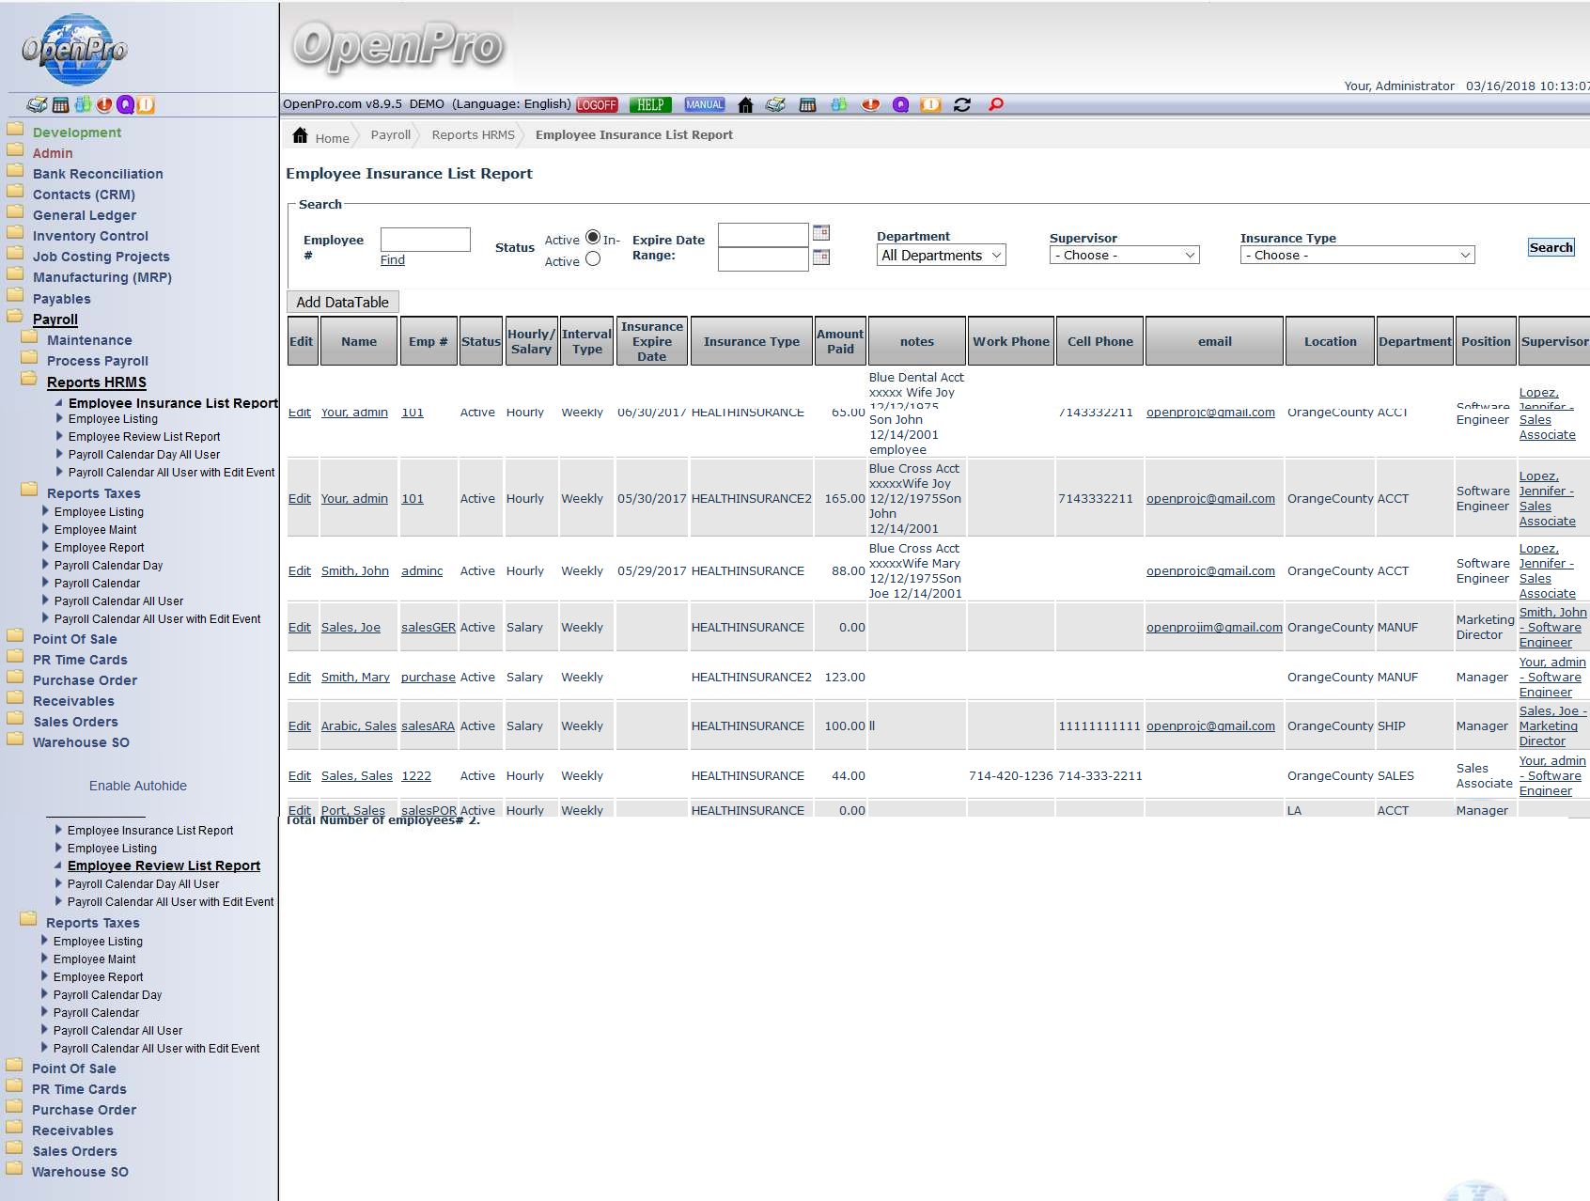Click the Search button
This screenshot has width=1590, height=1201.
[x=1551, y=248]
